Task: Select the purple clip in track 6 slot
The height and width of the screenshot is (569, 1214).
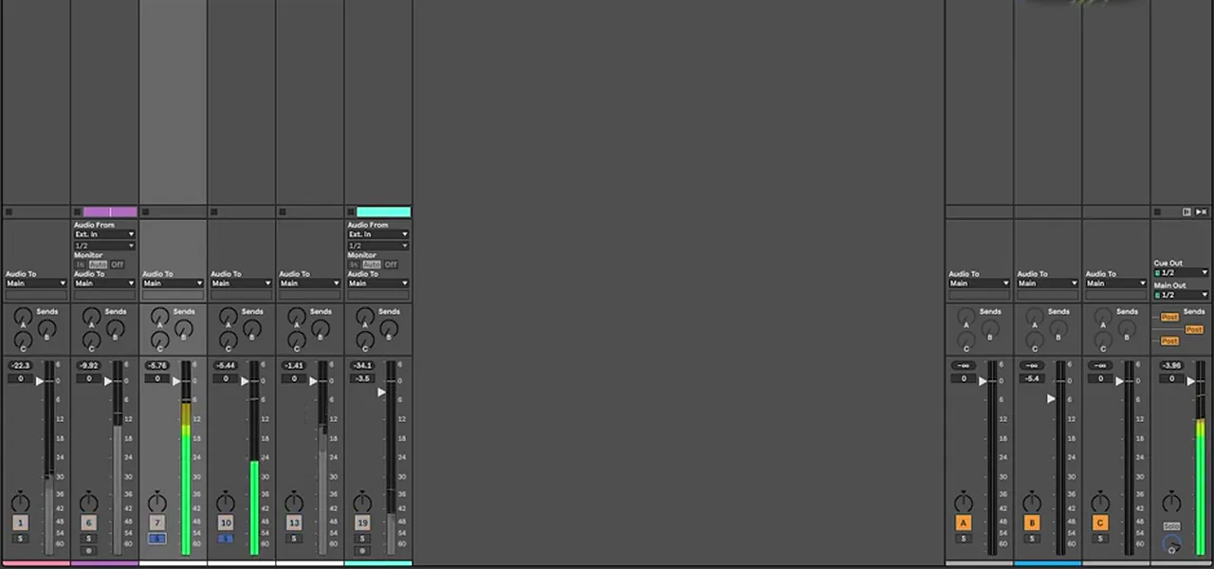Action: 110,212
